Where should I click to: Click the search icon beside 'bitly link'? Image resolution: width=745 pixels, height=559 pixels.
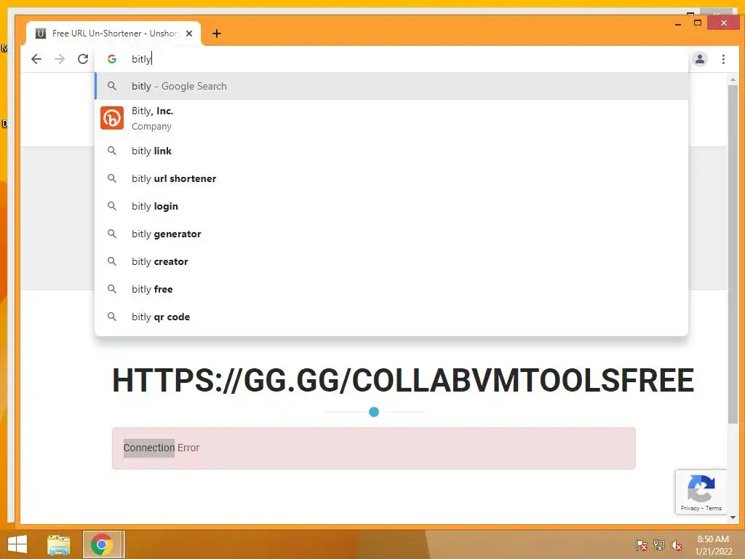[111, 151]
